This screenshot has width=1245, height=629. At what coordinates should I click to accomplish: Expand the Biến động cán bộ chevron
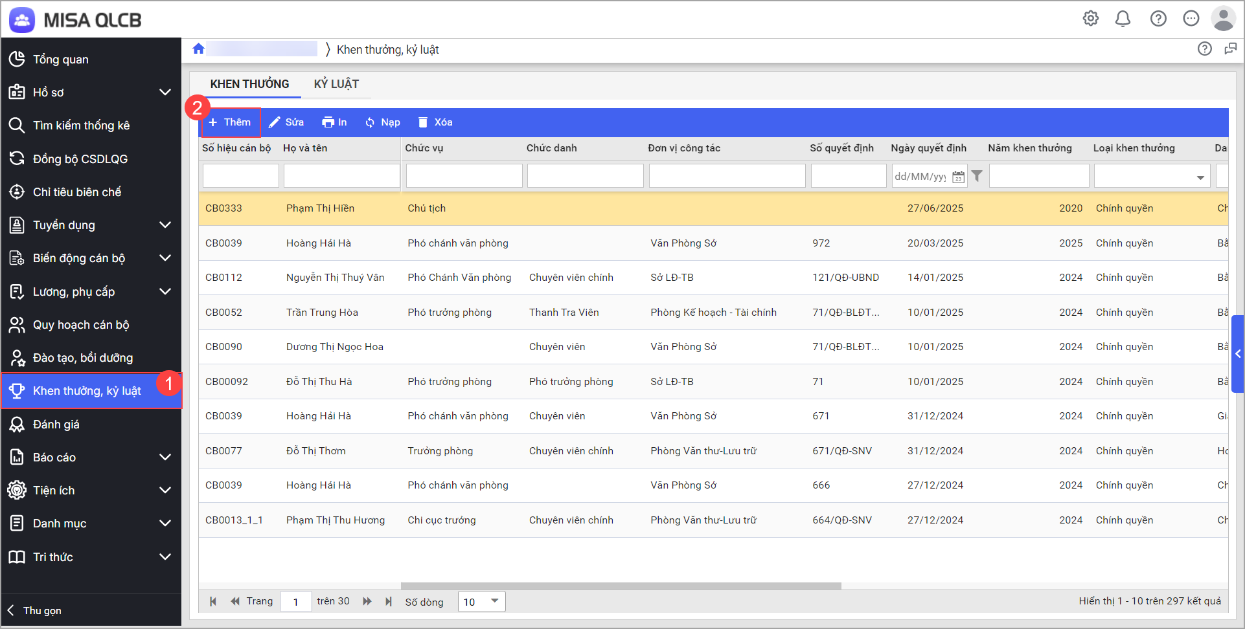point(165,258)
